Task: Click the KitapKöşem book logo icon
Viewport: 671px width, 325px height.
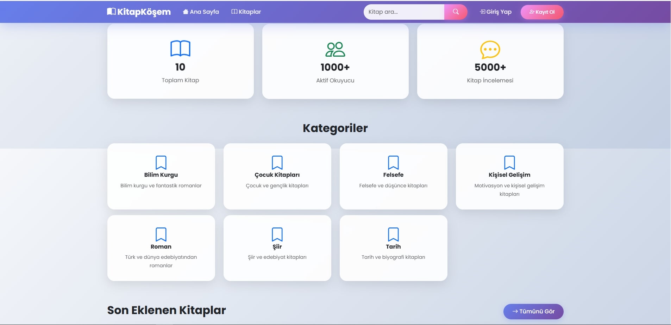Action: point(111,11)
